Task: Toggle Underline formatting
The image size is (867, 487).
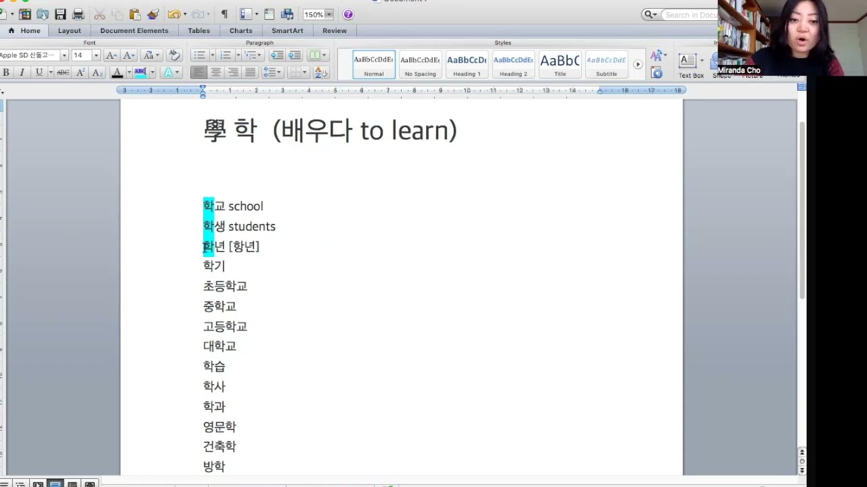Action: point(39,72)
